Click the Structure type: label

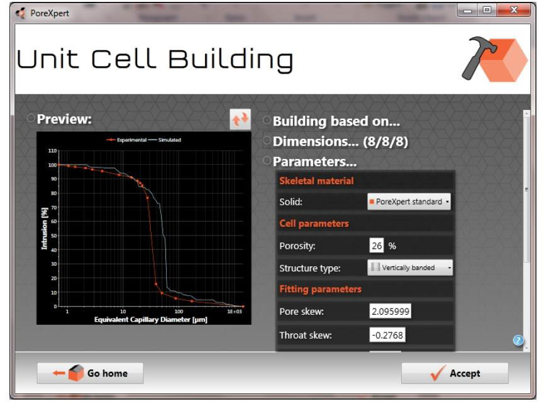pos(310,268)
